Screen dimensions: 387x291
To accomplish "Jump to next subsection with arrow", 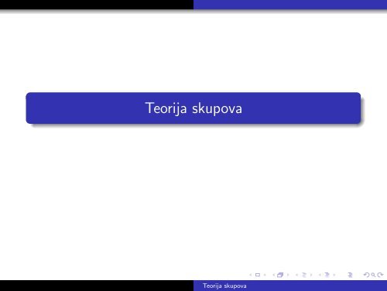I will pyautogui.click(x=311, y=275).
